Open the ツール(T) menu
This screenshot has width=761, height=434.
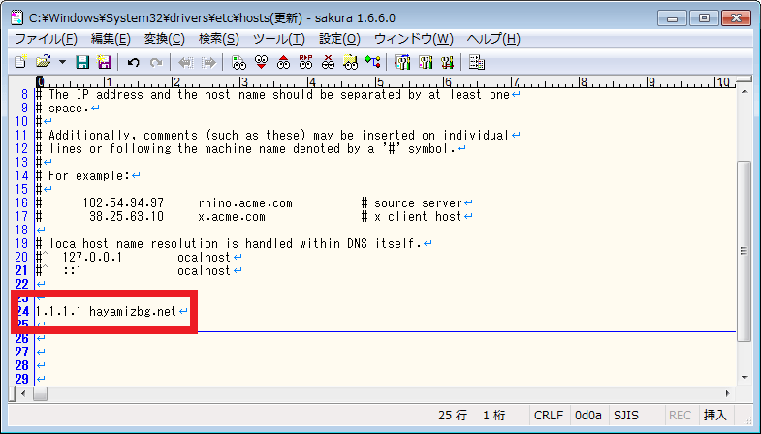(x=279, y=39)
